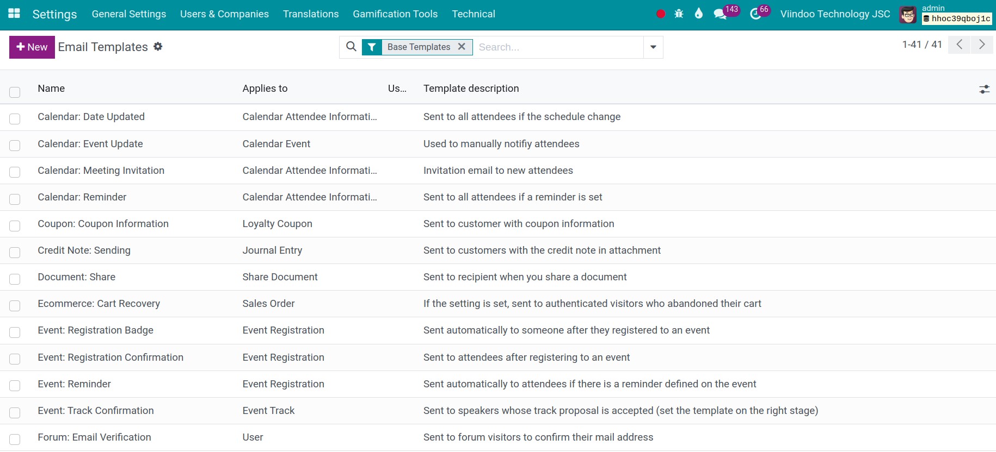Click the Share Document cell
Image resolution: width=996 pixels, height=452 pixels.
point(280,277)
